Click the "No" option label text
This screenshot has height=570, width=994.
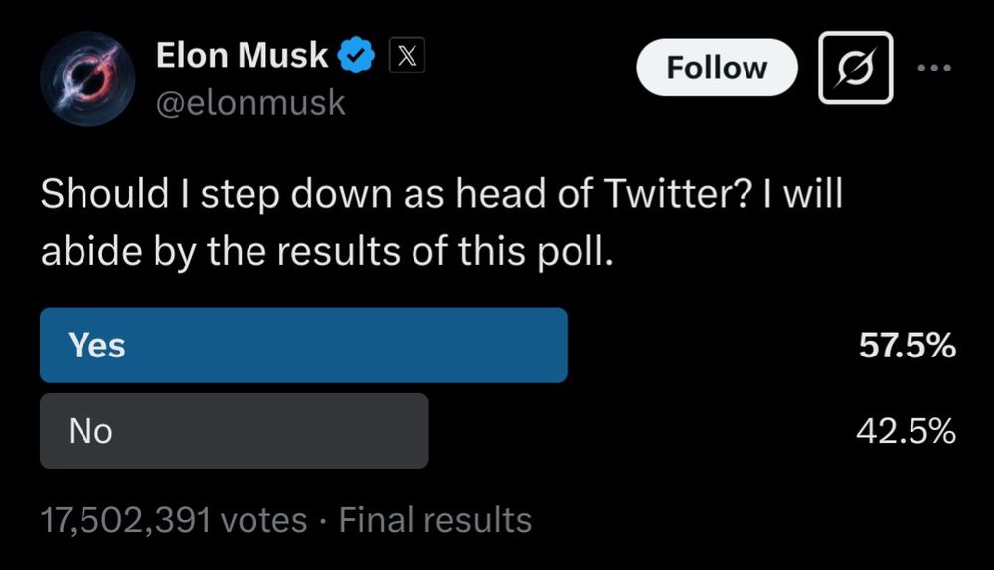[x=90, y=431]
